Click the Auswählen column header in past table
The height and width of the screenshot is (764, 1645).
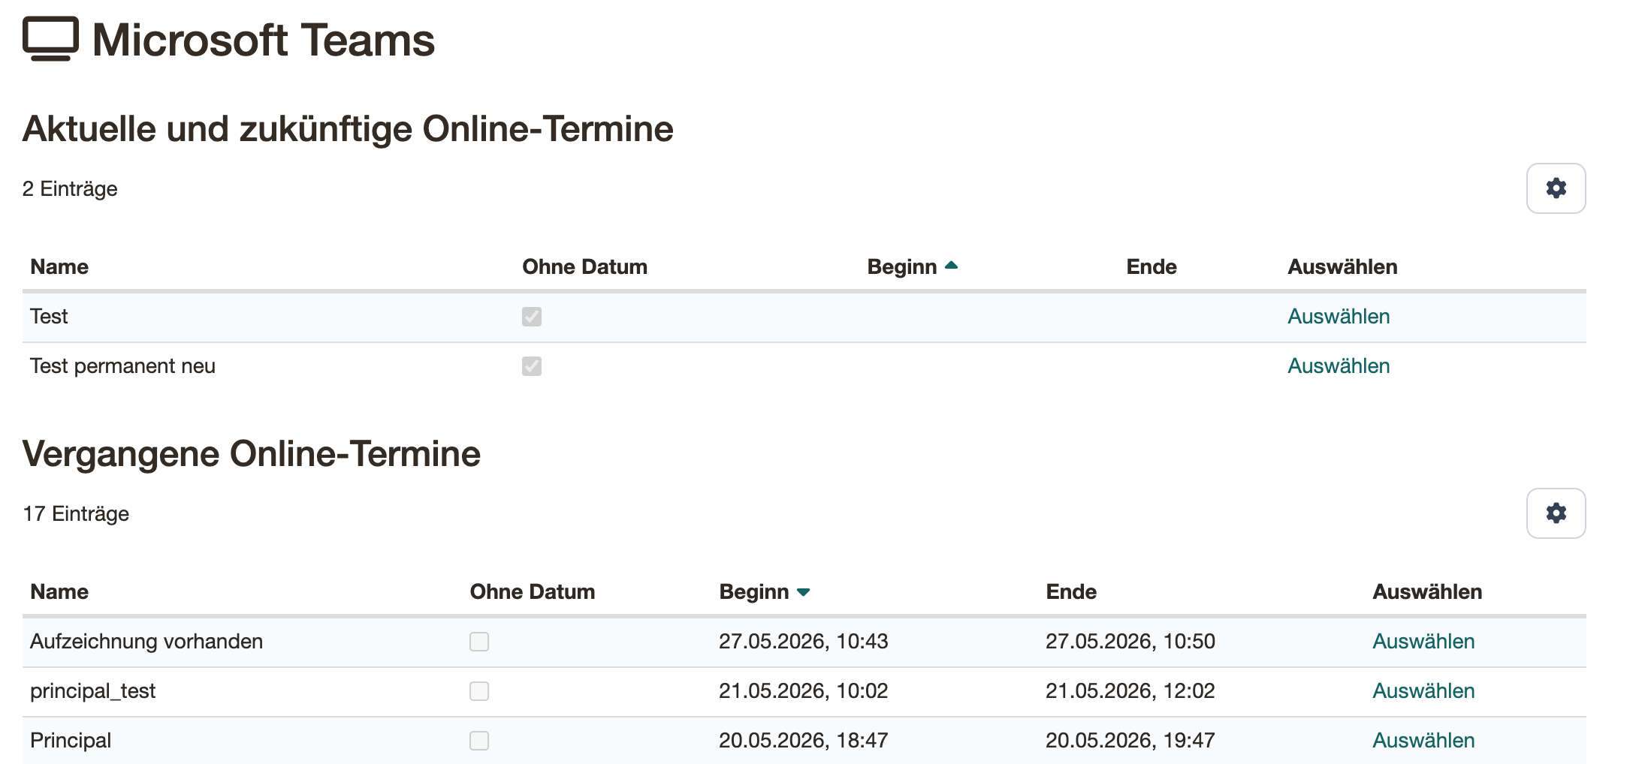coord(1427,592)
